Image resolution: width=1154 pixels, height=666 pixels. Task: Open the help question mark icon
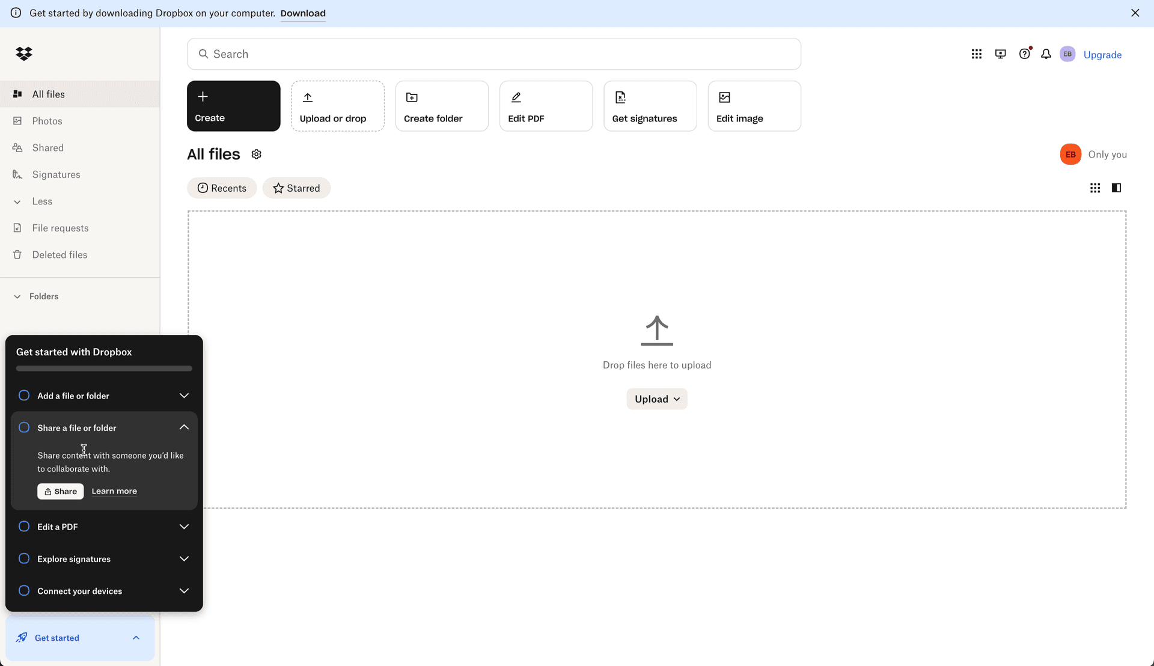click(1024, 54)
